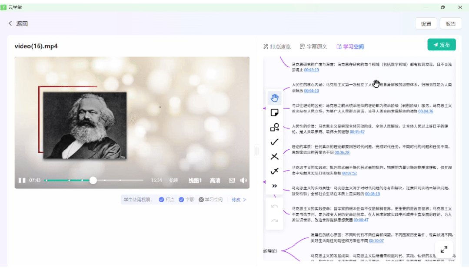This screenshot has width=469, height=270.
Task: Jump to timestamp 00:08:47
Action: (361, 220)
